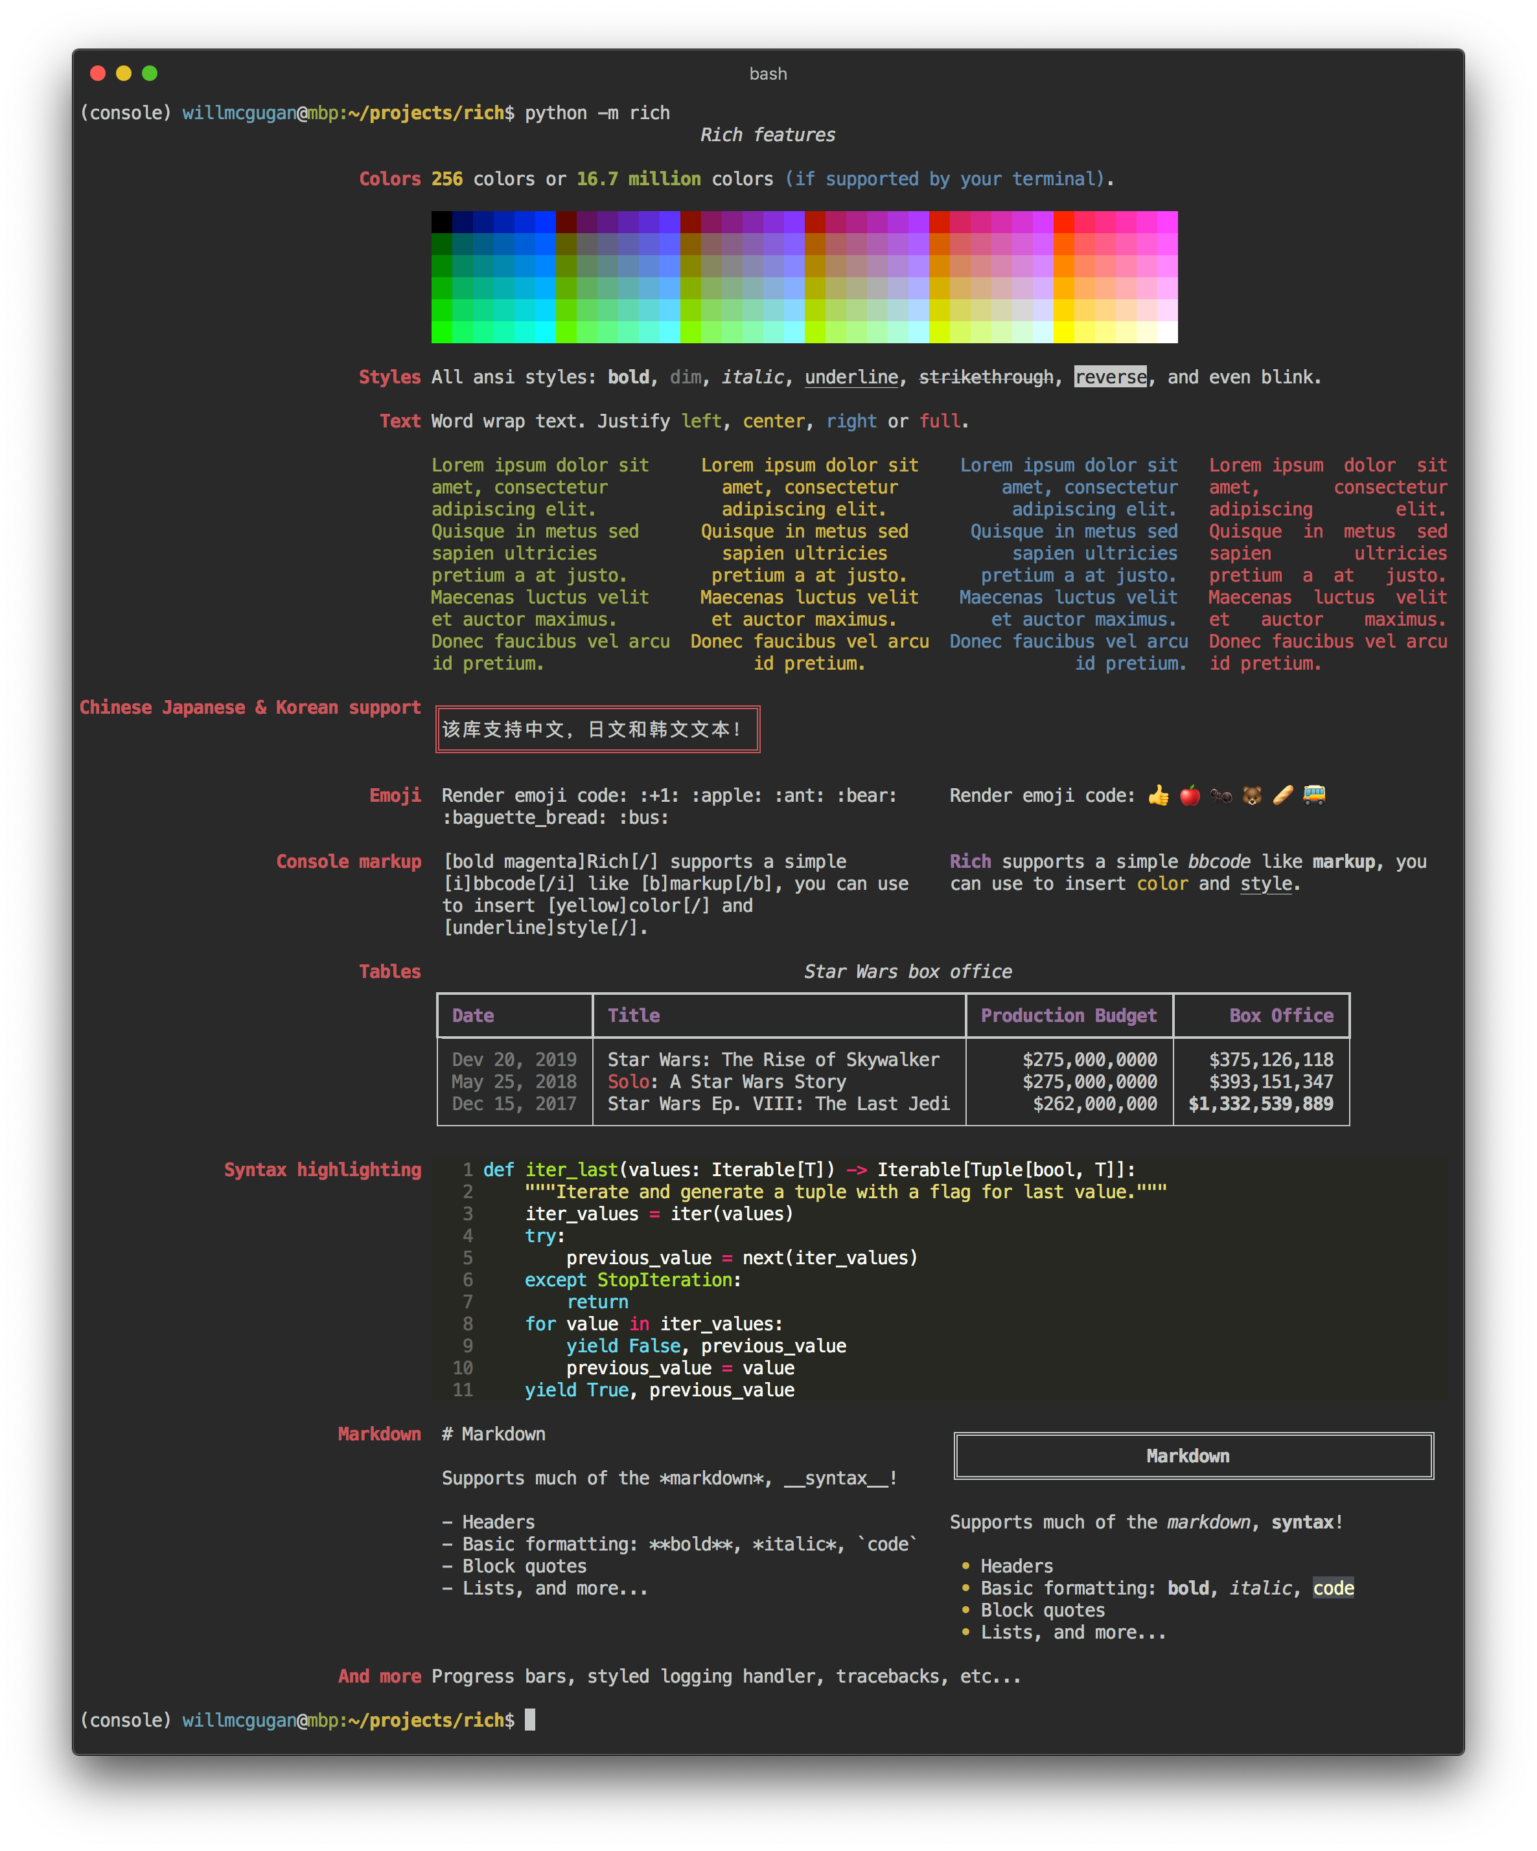Screen dimensions: 1537x1851
Task: Click the Console markup section heading
Action: (349, 861)
